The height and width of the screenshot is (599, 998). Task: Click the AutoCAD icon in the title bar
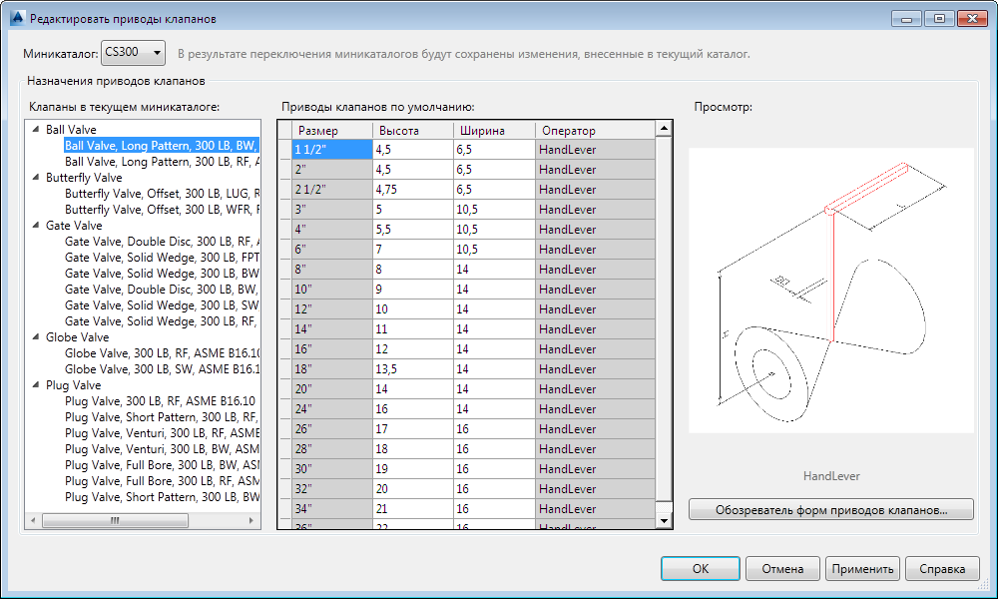coord(17,18)
